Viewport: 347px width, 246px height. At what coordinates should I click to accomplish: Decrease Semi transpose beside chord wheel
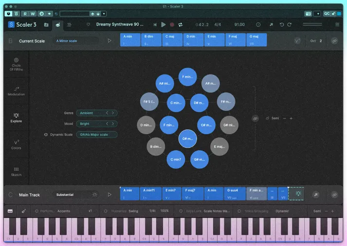[285, 119]
